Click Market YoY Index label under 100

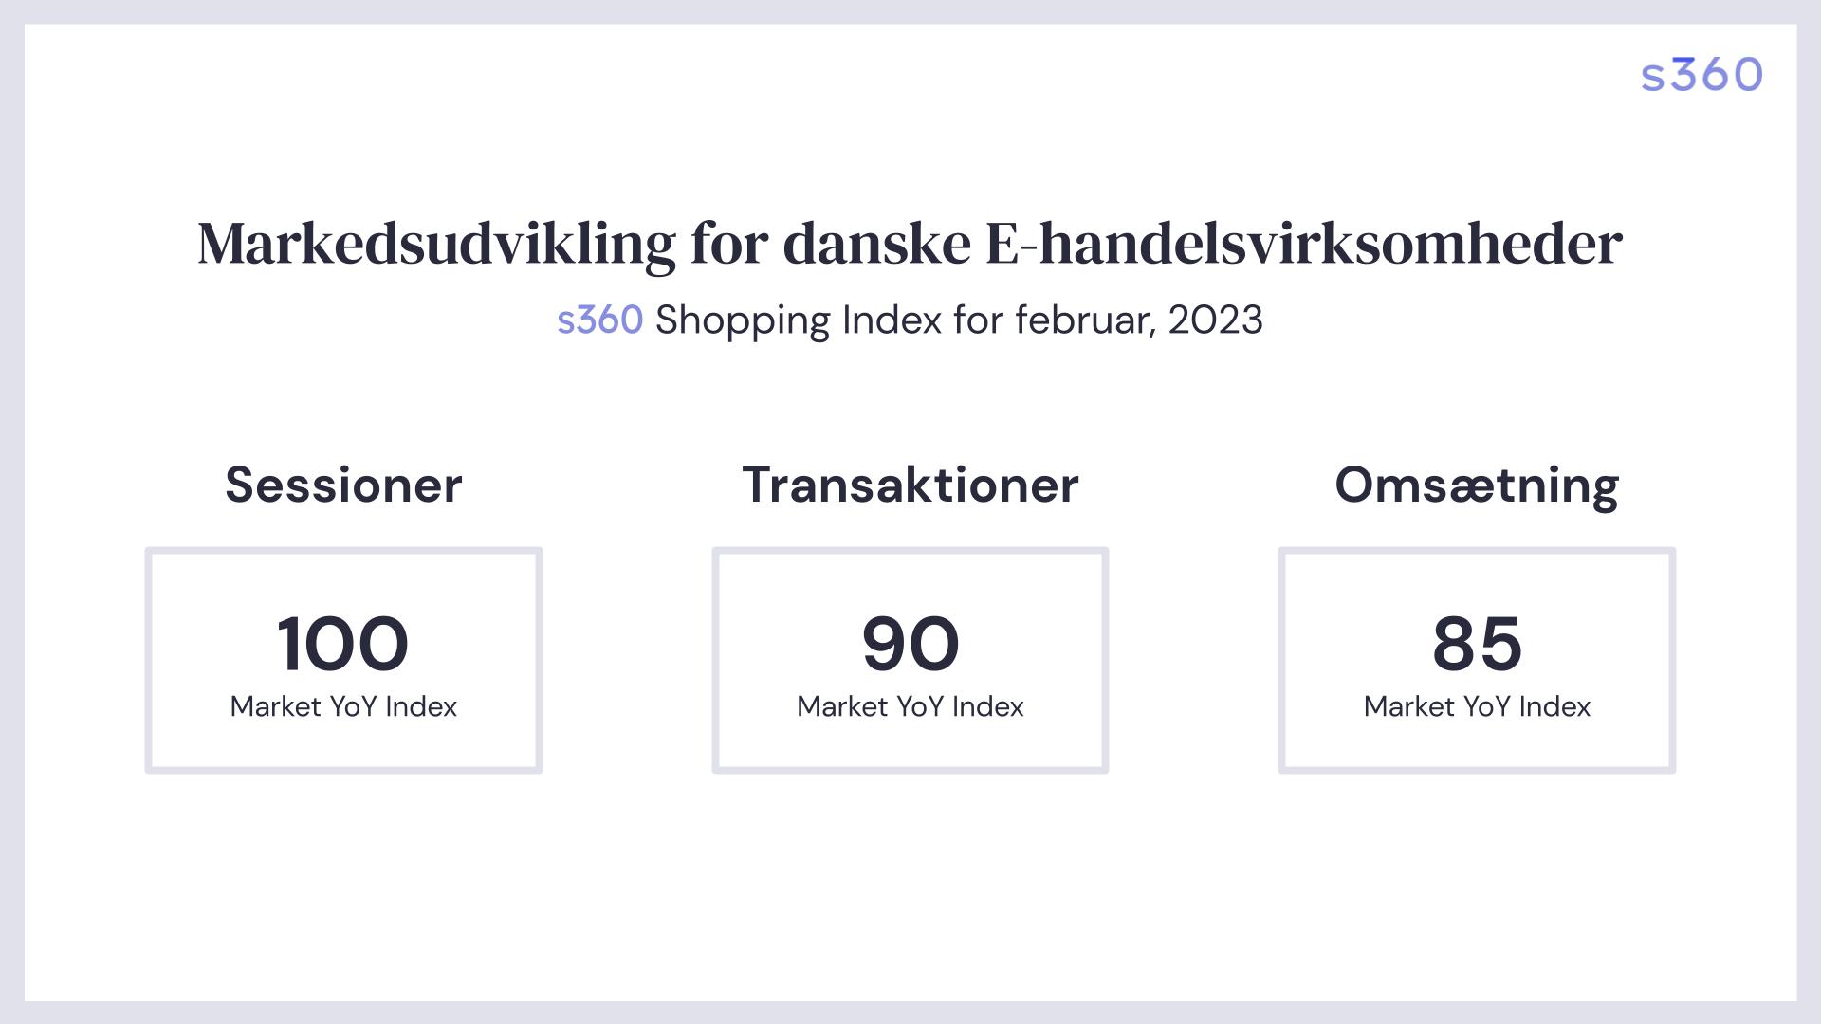(x=343, y=706)
